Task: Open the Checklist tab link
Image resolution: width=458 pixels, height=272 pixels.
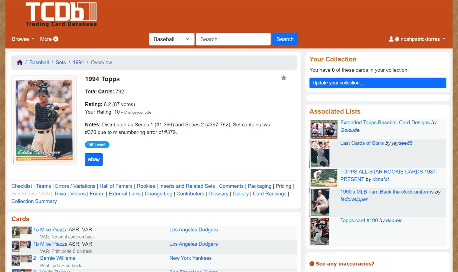Action: 22,186
